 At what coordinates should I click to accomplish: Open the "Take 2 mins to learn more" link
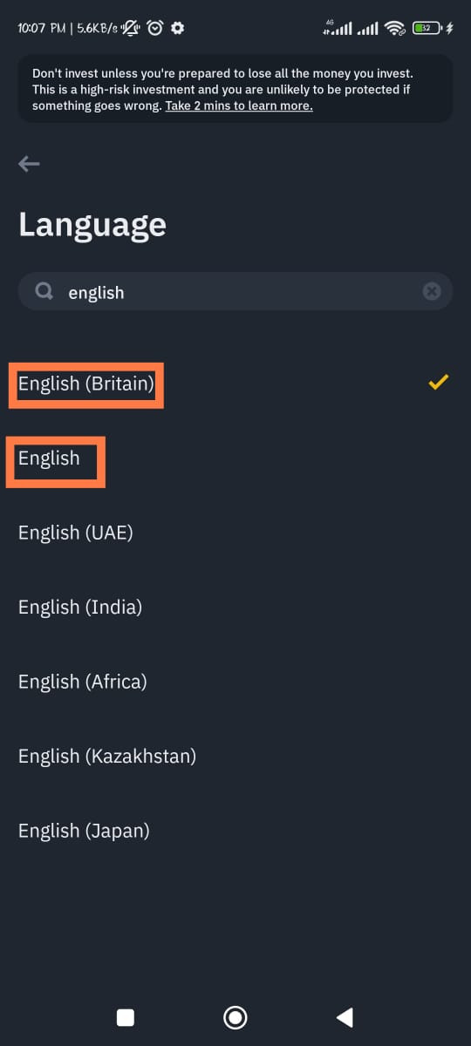238,105
